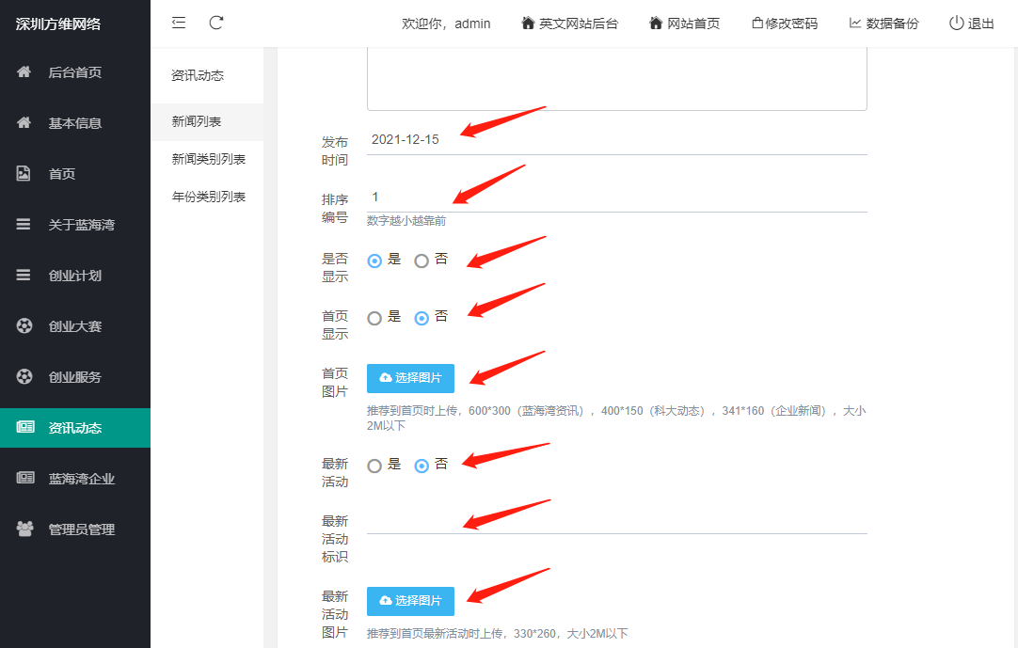Select 否 for 是否显示
The height and width of the screenshot is (648, 1018).
(x=422, y=261)
